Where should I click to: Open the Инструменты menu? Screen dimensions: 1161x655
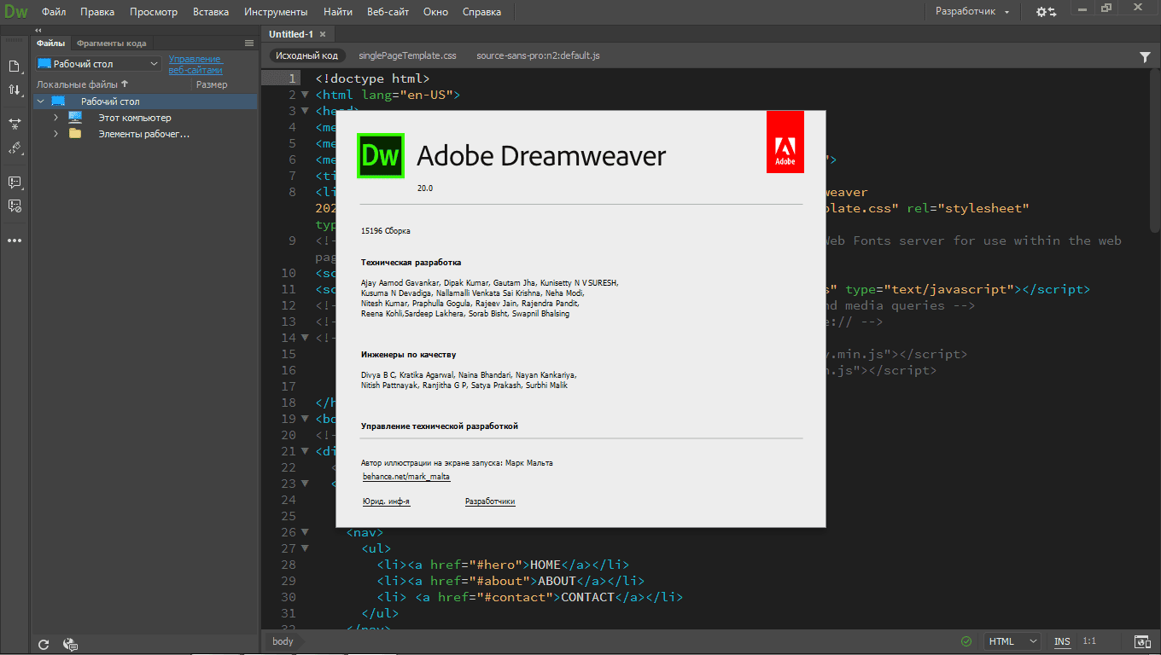(276, 12)
